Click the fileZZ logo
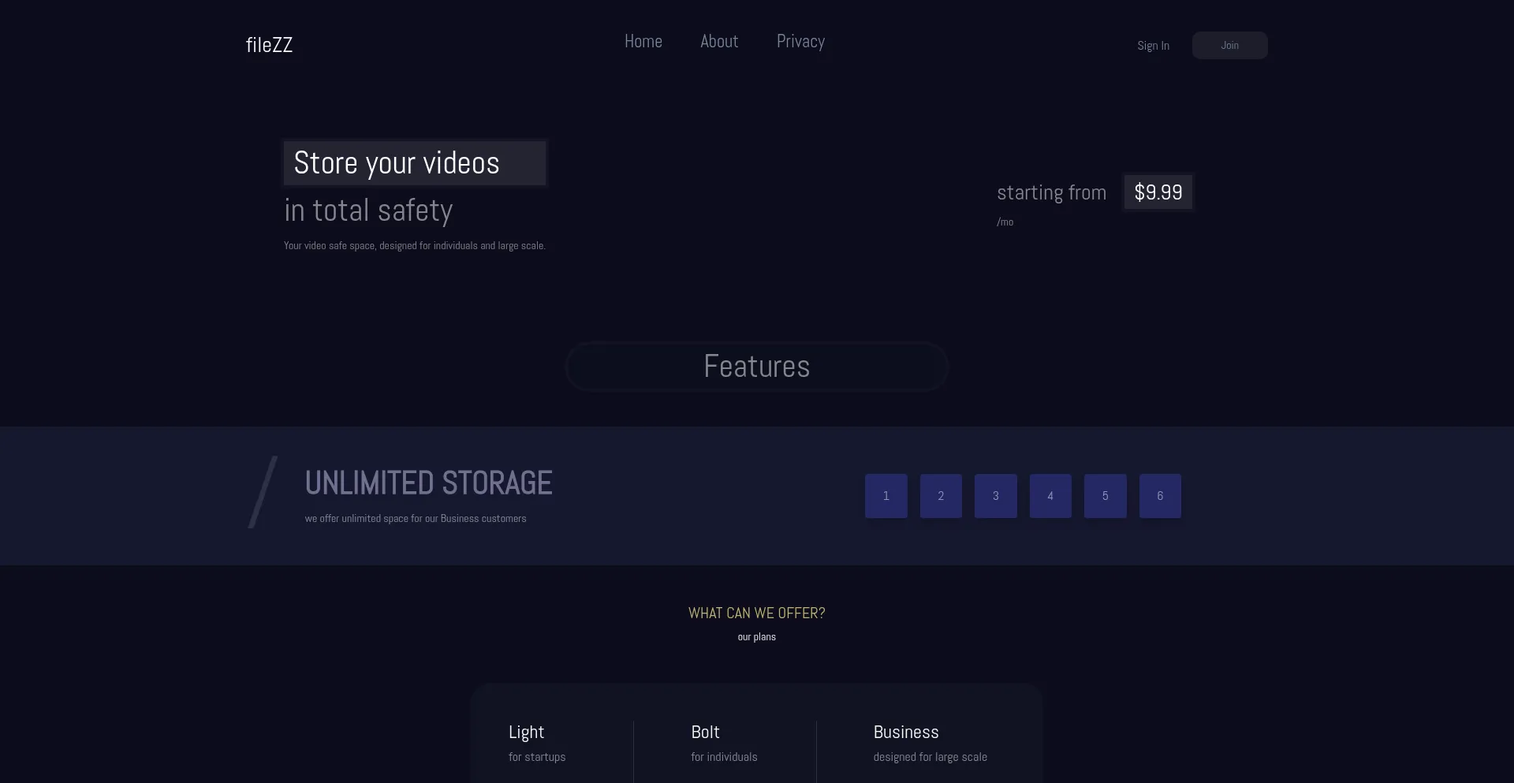Screen dimensions: 1514x783 pyautogui.click(x=269, y=45)
